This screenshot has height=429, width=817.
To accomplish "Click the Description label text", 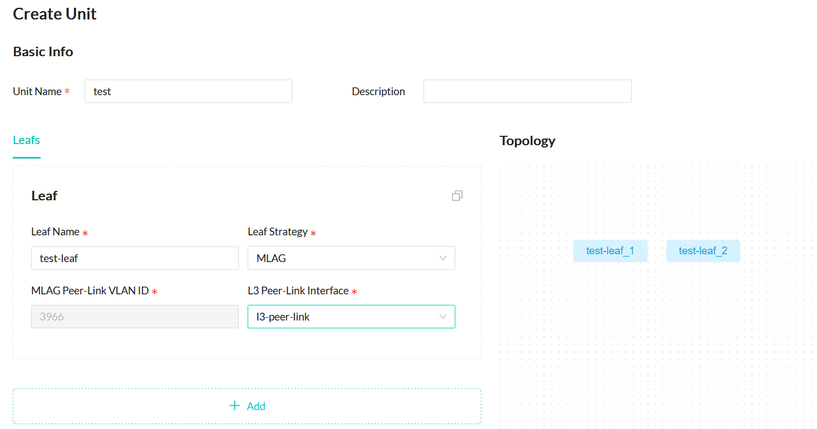I will tap(378, 92).
